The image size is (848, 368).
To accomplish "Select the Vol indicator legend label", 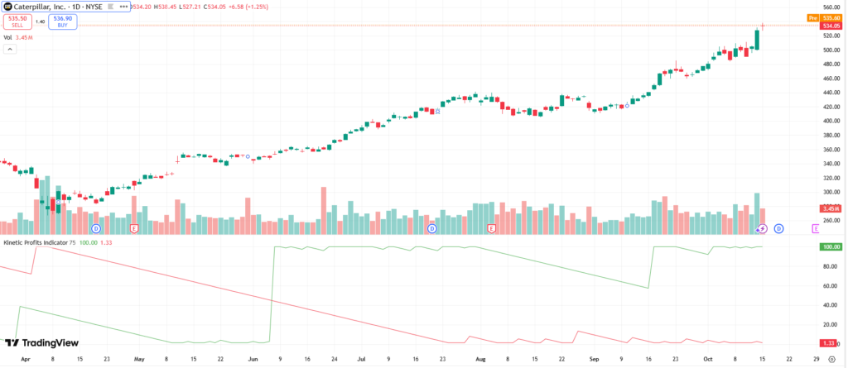I will coord(7,37).
